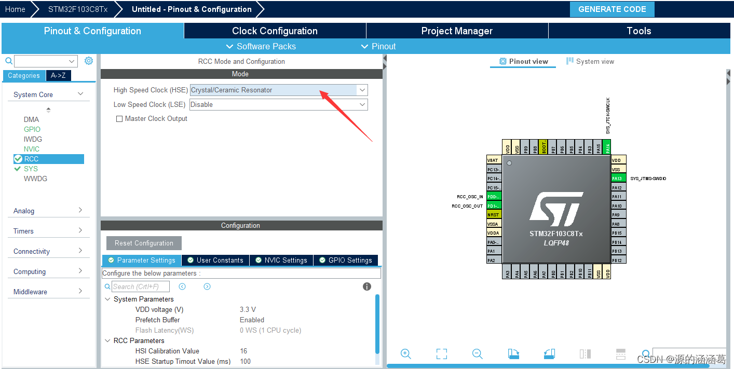
Task: Rotate the chip clockwise
Action: click(513, 354)
